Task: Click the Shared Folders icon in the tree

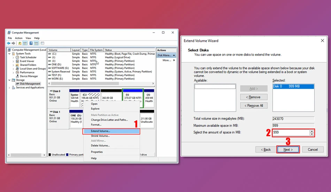Action: [17, 65]
